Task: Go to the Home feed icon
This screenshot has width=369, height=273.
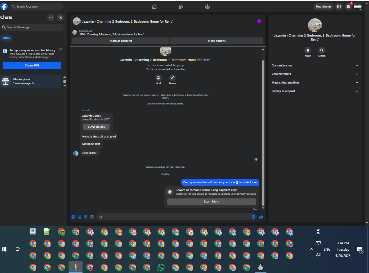Action: (x=154, y=7)
